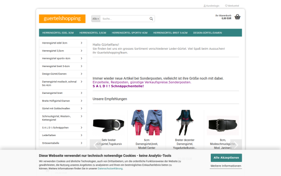The width and height of the screenshot is (281, 176).
Task: Open Einzelteile, Restposten Sonderposten link
Action: click(142, 82)
